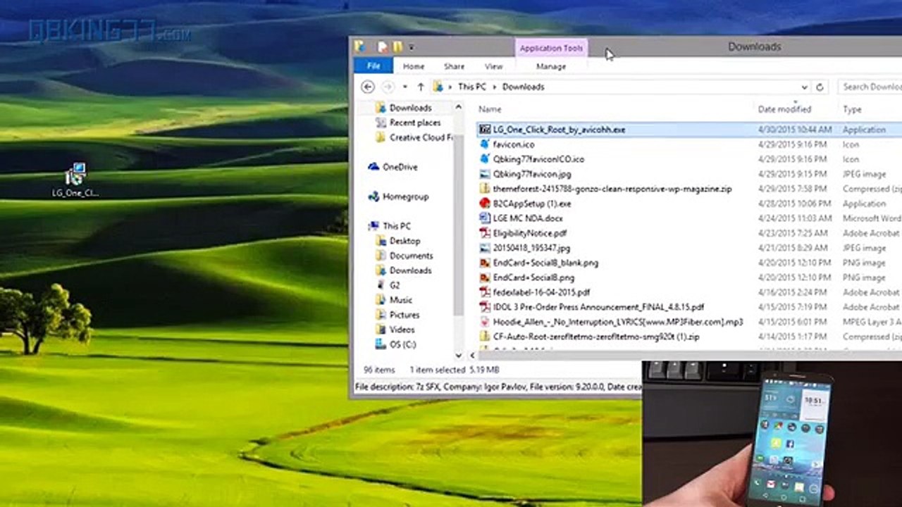Go up one folder level with Up arrow
This screenshot has height=507, width=902.
pos(421,87)
